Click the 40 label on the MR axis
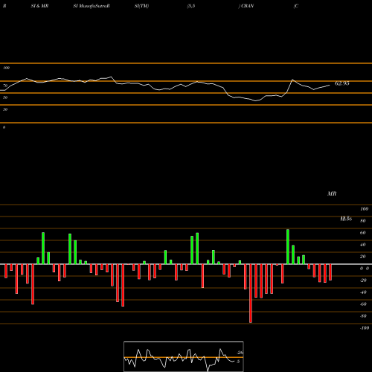Screen dimensions: 372x372 tap(362, 245)
